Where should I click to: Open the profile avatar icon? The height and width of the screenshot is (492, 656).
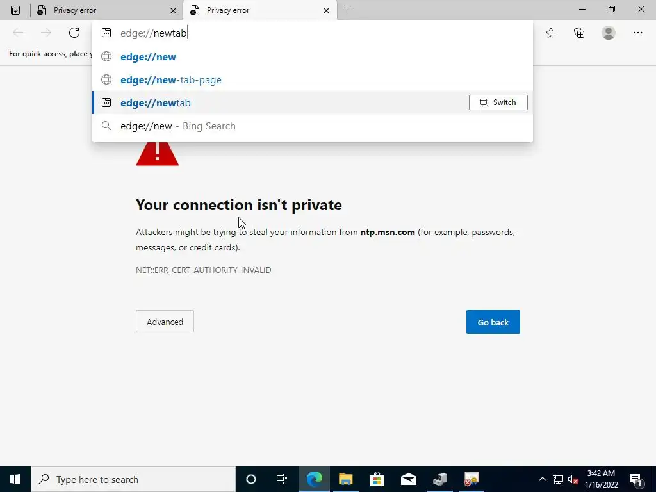tap(609, 33)
